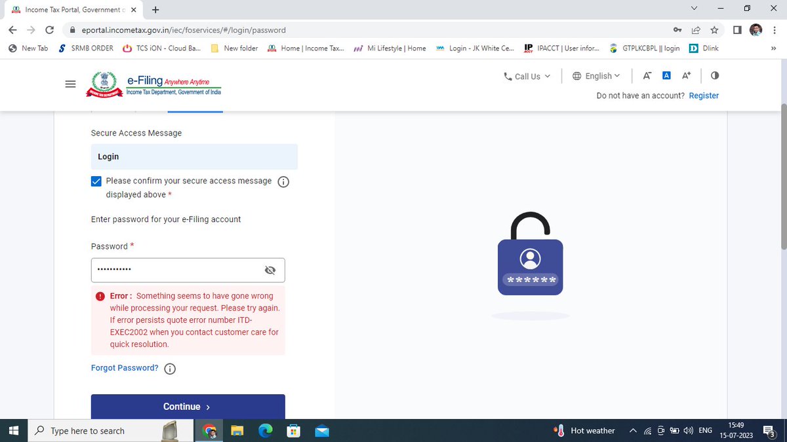This screenshot has height=442, width=787.
Task: Click the Continue button
Action: click(188, 407)
